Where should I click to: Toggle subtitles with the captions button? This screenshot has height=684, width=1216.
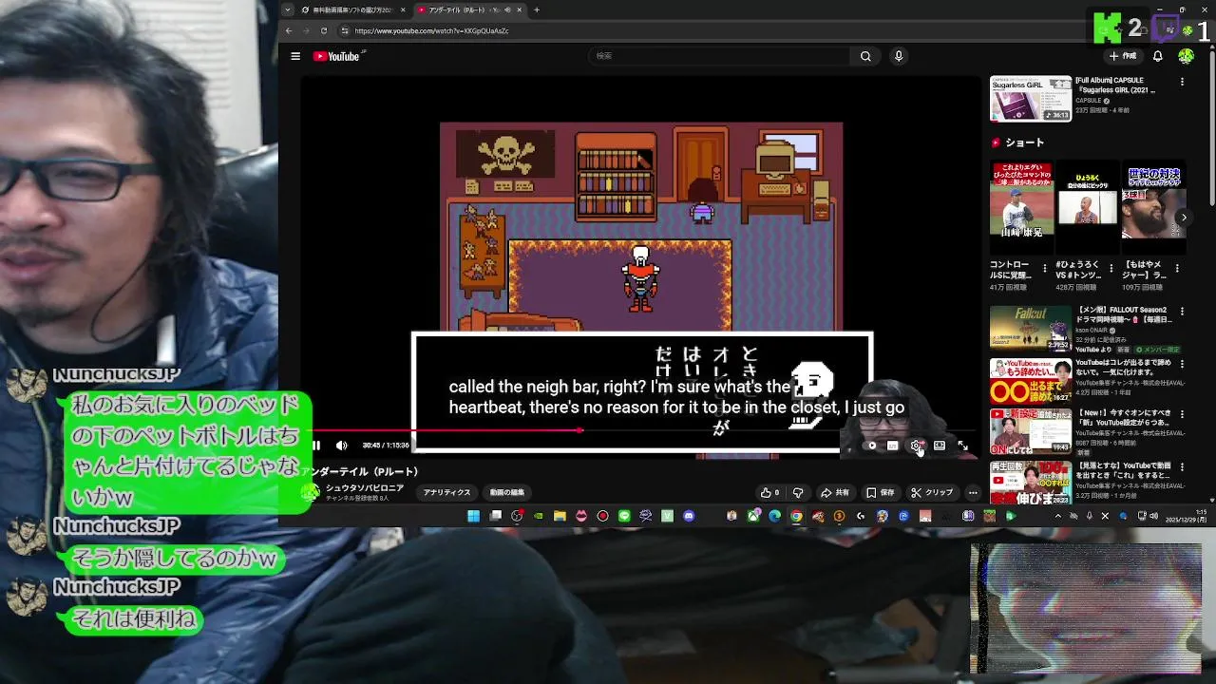click(893, 445)
